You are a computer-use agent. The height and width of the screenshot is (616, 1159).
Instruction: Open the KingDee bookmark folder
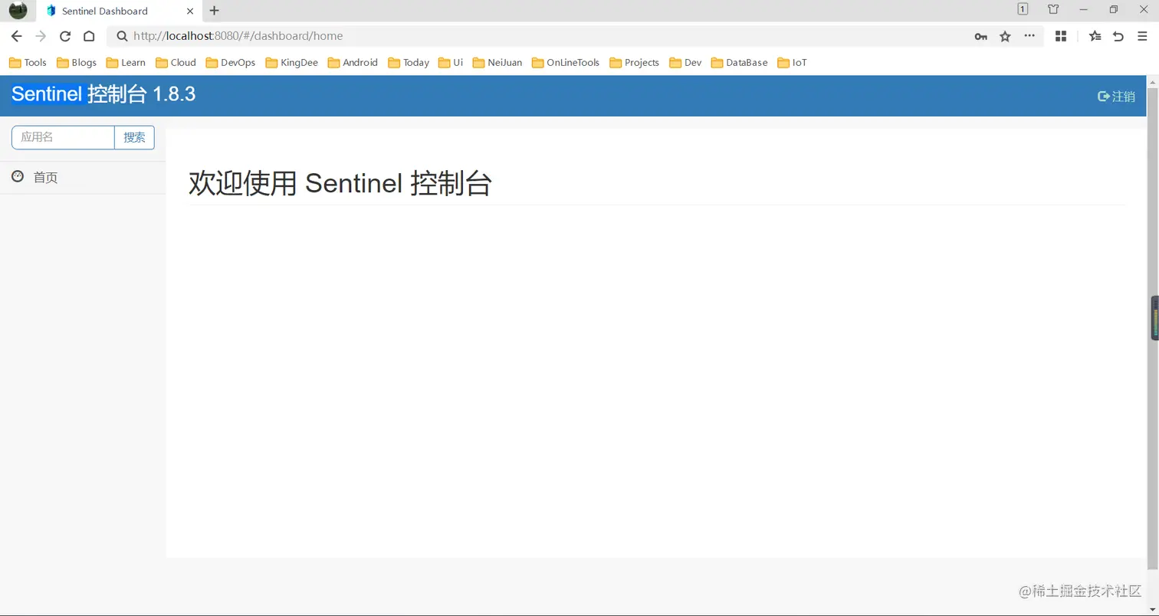(291, 63)
